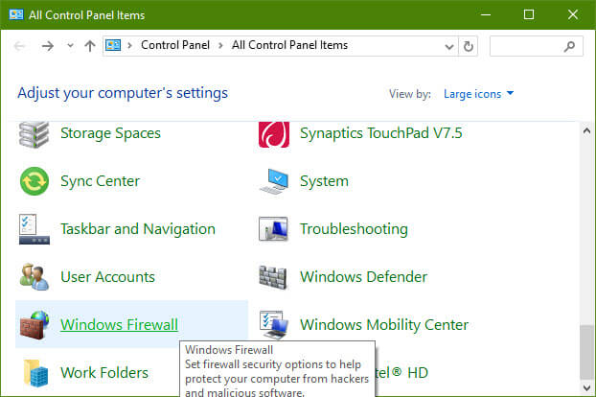
Task: Open the Large icons view dropdown
Action: 478,94
